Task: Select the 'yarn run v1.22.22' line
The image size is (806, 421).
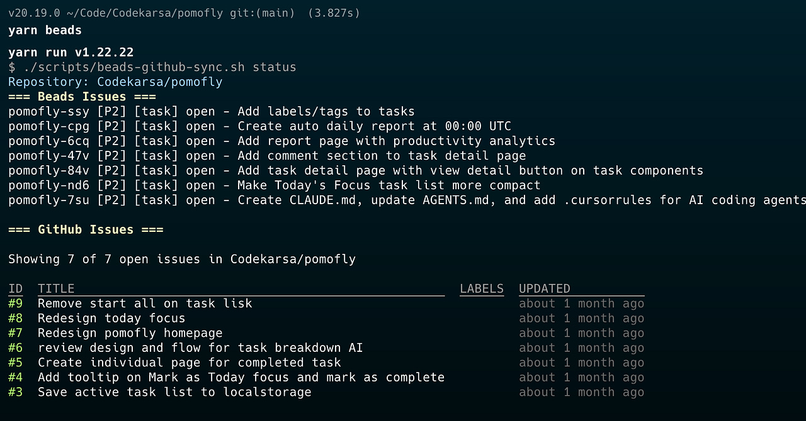Action: coord(71,52)
